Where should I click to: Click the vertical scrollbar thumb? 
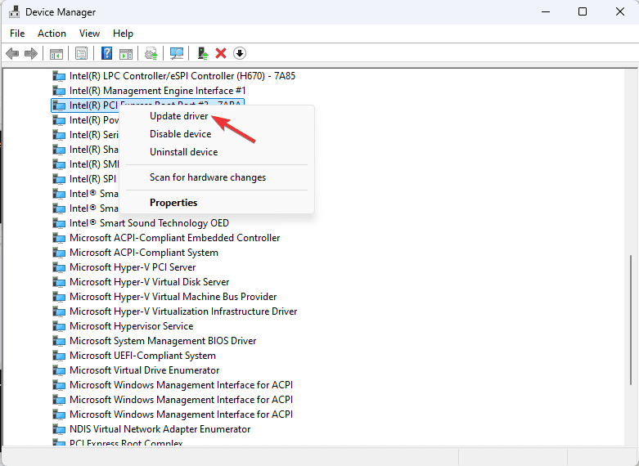click(631, 320)
